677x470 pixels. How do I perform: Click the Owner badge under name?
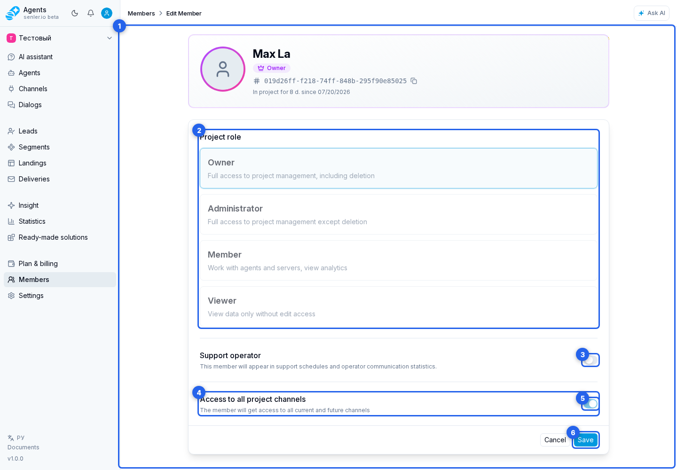pyautogui.click(x=272, y=68)
